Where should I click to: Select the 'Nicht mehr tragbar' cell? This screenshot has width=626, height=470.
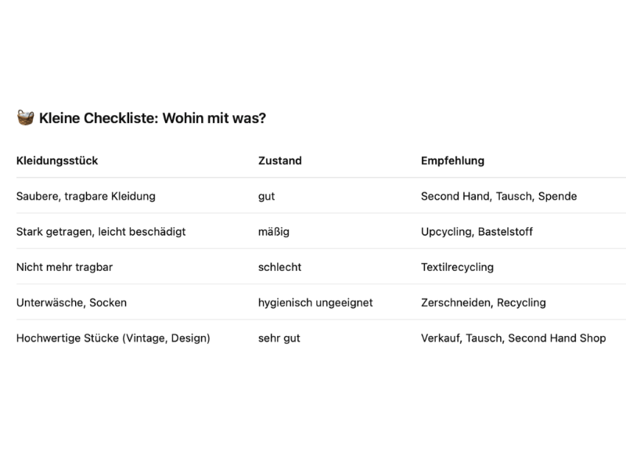point(64,267)
